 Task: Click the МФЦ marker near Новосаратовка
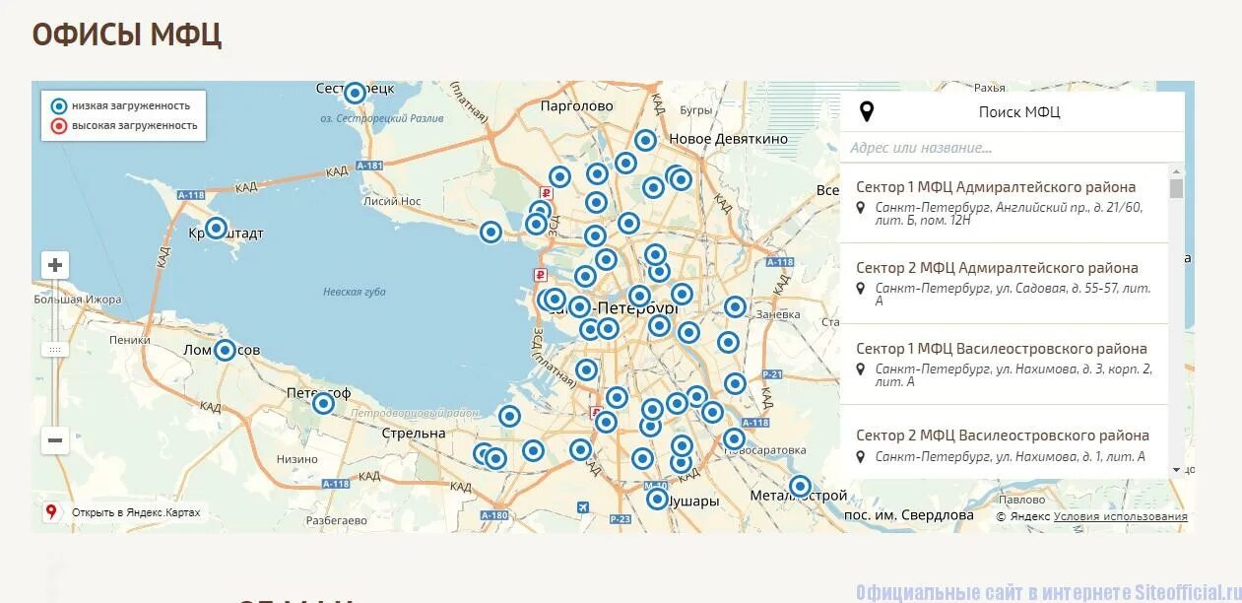point(734,438)
